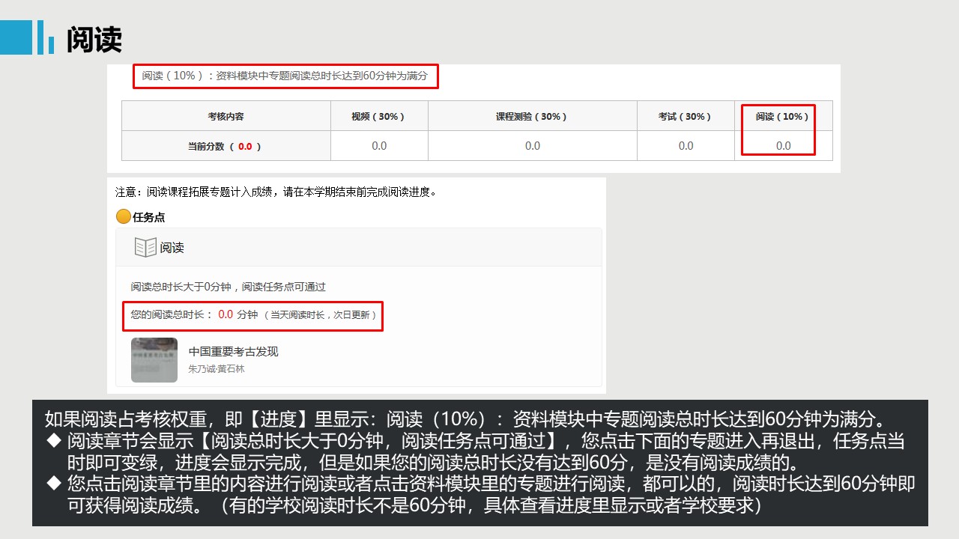
Task: Click the note （当天阅读时长，次日更新）
Action: click(x=320, y=315)
